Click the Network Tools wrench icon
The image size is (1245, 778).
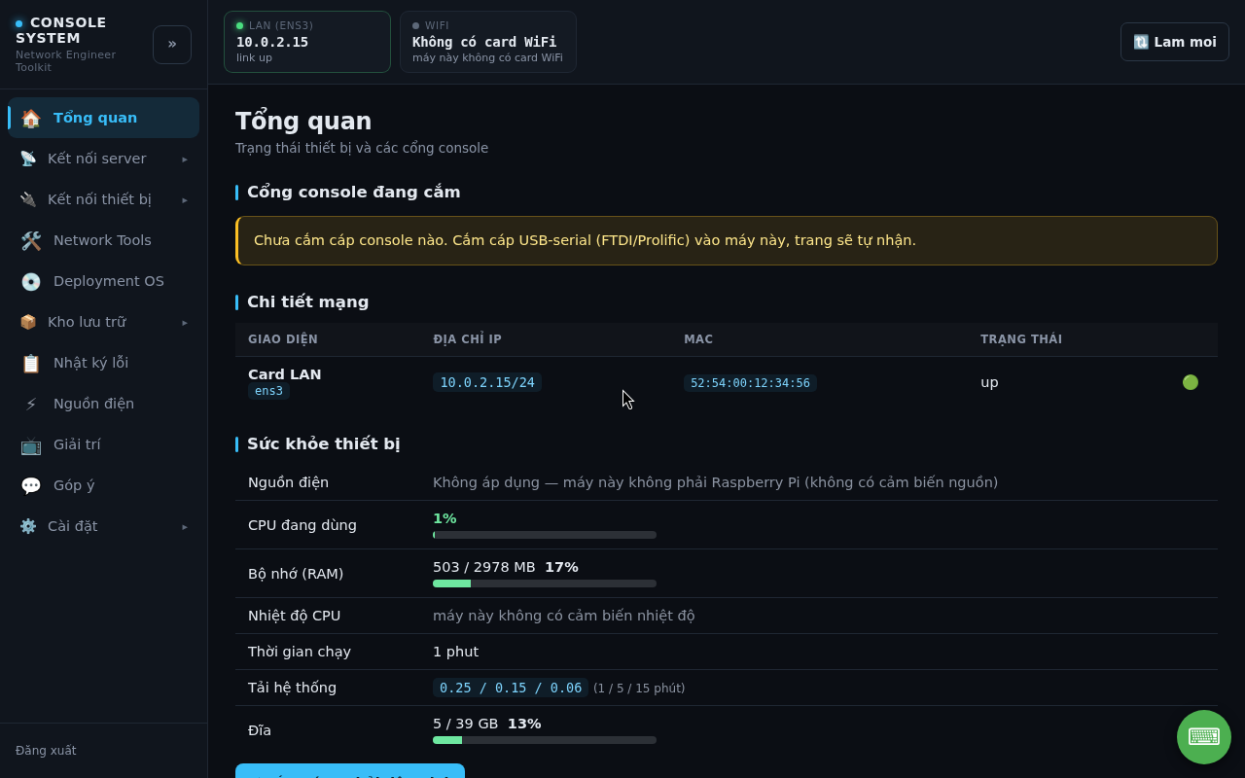(x=31, y=241)
